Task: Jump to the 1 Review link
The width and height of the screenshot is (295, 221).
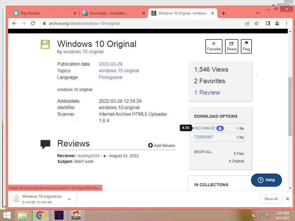Action: click(207, 92)
